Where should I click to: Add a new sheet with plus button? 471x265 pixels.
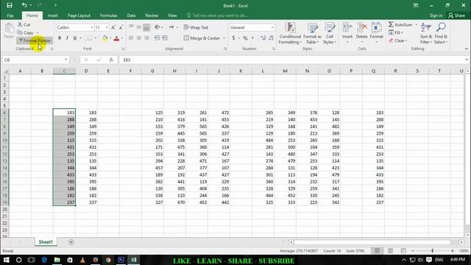(x=71, y=242)
